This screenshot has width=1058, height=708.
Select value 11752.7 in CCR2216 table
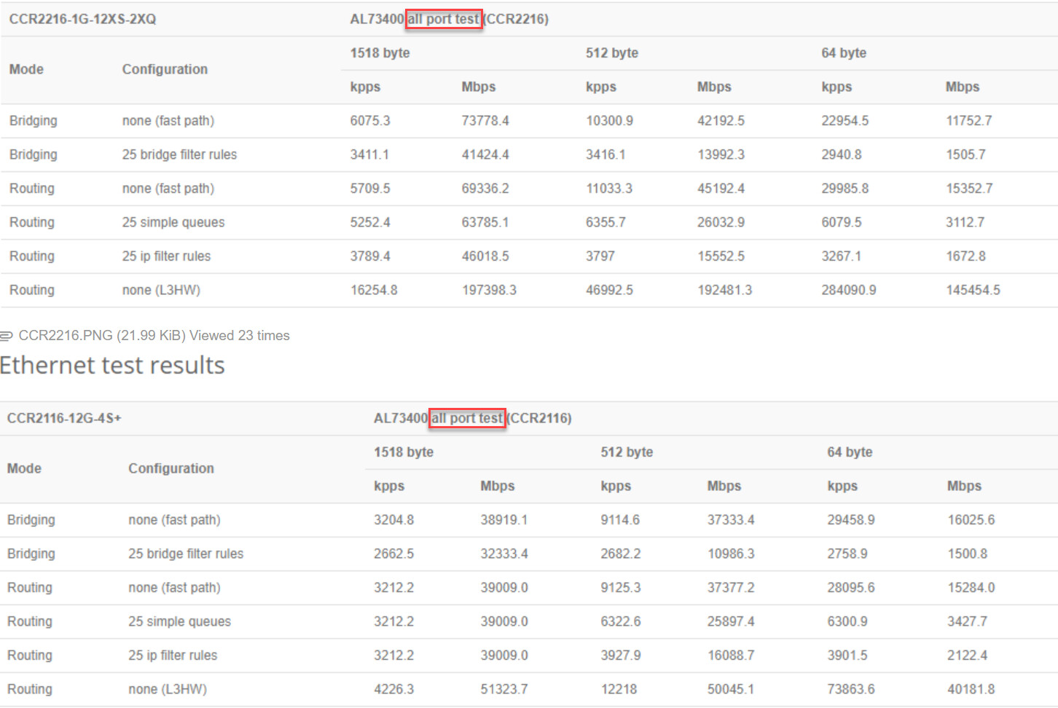(969, 121)
